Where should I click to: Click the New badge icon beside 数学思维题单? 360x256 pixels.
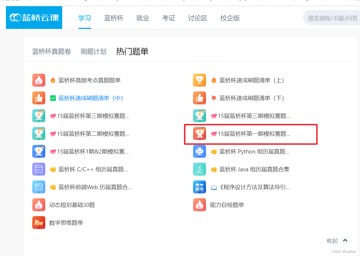(x=39, y=223)
